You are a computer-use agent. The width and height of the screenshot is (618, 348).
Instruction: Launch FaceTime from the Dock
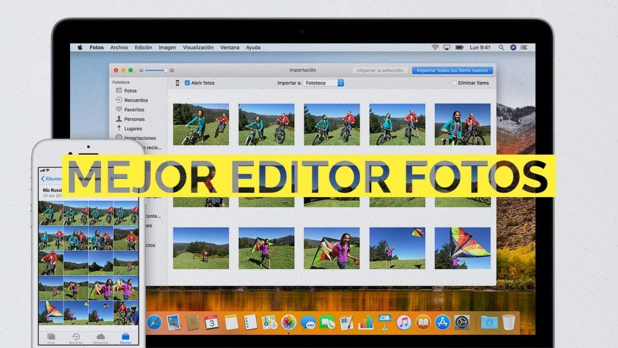pyautogui.click(x=327, y=322)
